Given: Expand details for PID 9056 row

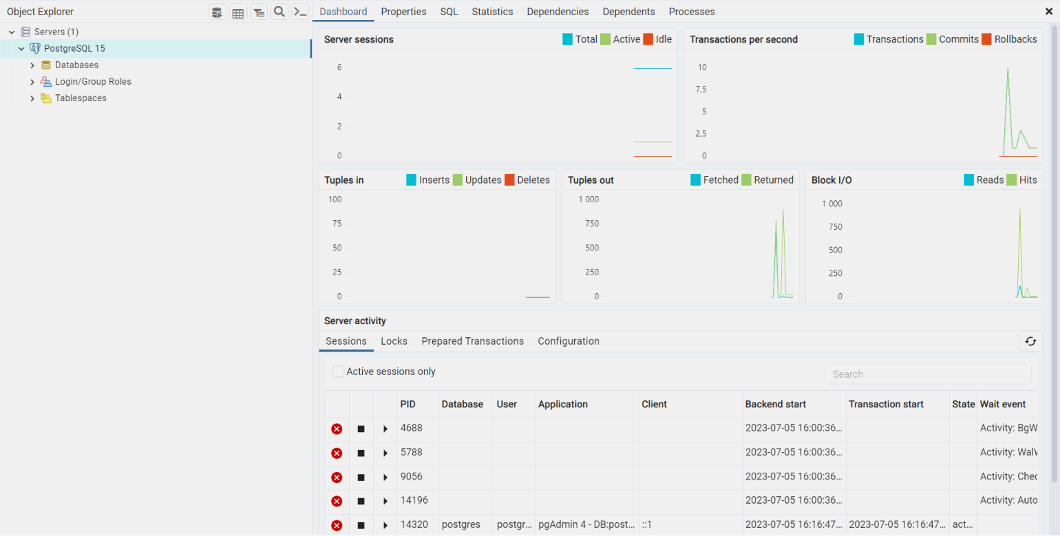Looking at the screenshot, I should [x=385, y=478].
